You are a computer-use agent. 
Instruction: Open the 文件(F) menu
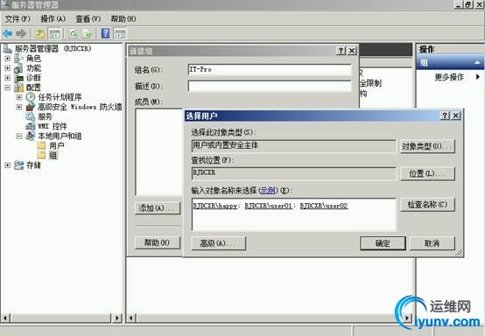pos(18,19)
